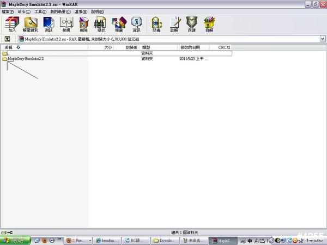Click the status text 總共 1 個資料夾
Screen dimensions: 327x245
click(184, 232)
